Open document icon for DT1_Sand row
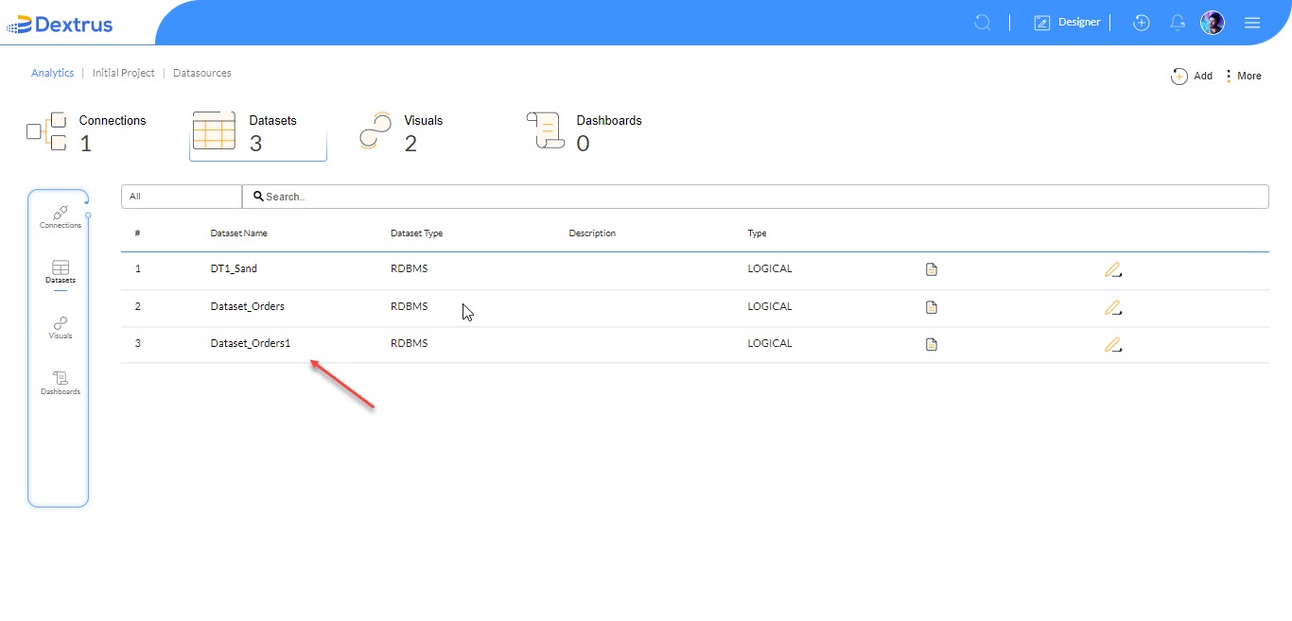The image size is (1292, 621). click(x=931, y=269)
